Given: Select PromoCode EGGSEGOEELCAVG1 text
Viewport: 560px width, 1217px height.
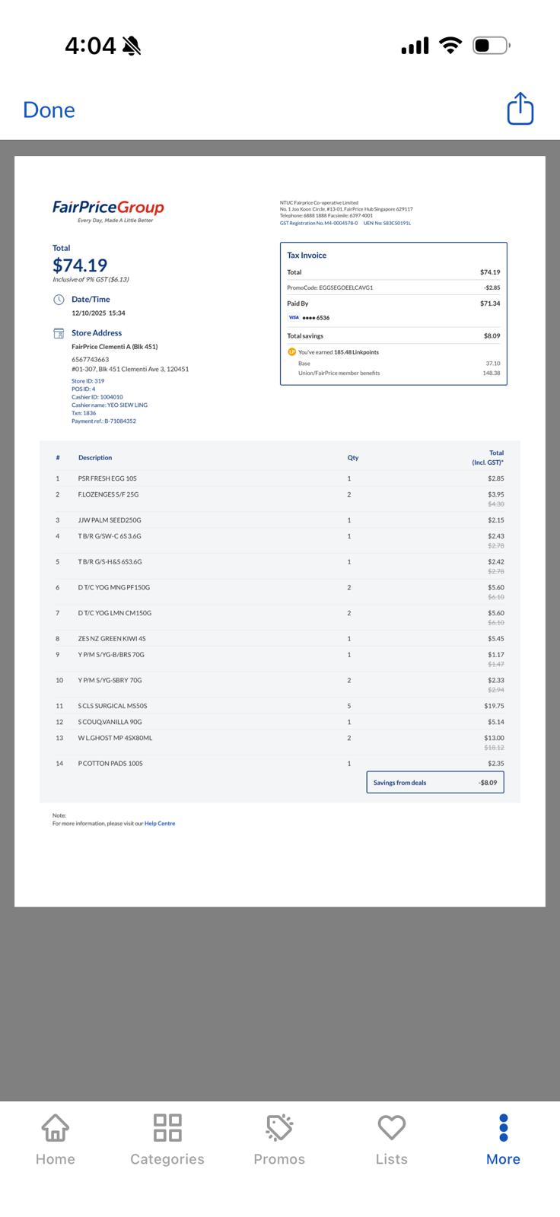Looking at the screenshot, I should pos(330,288).
